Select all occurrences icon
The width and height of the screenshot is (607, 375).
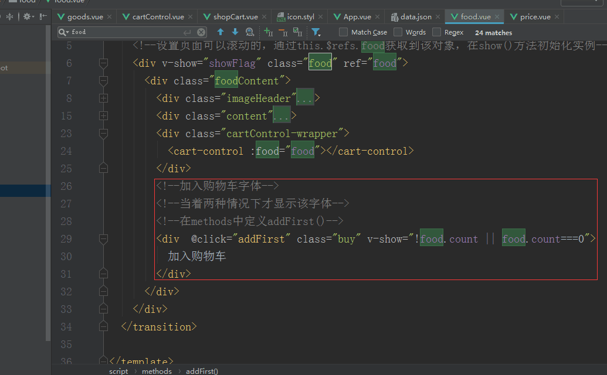(297, 32)
